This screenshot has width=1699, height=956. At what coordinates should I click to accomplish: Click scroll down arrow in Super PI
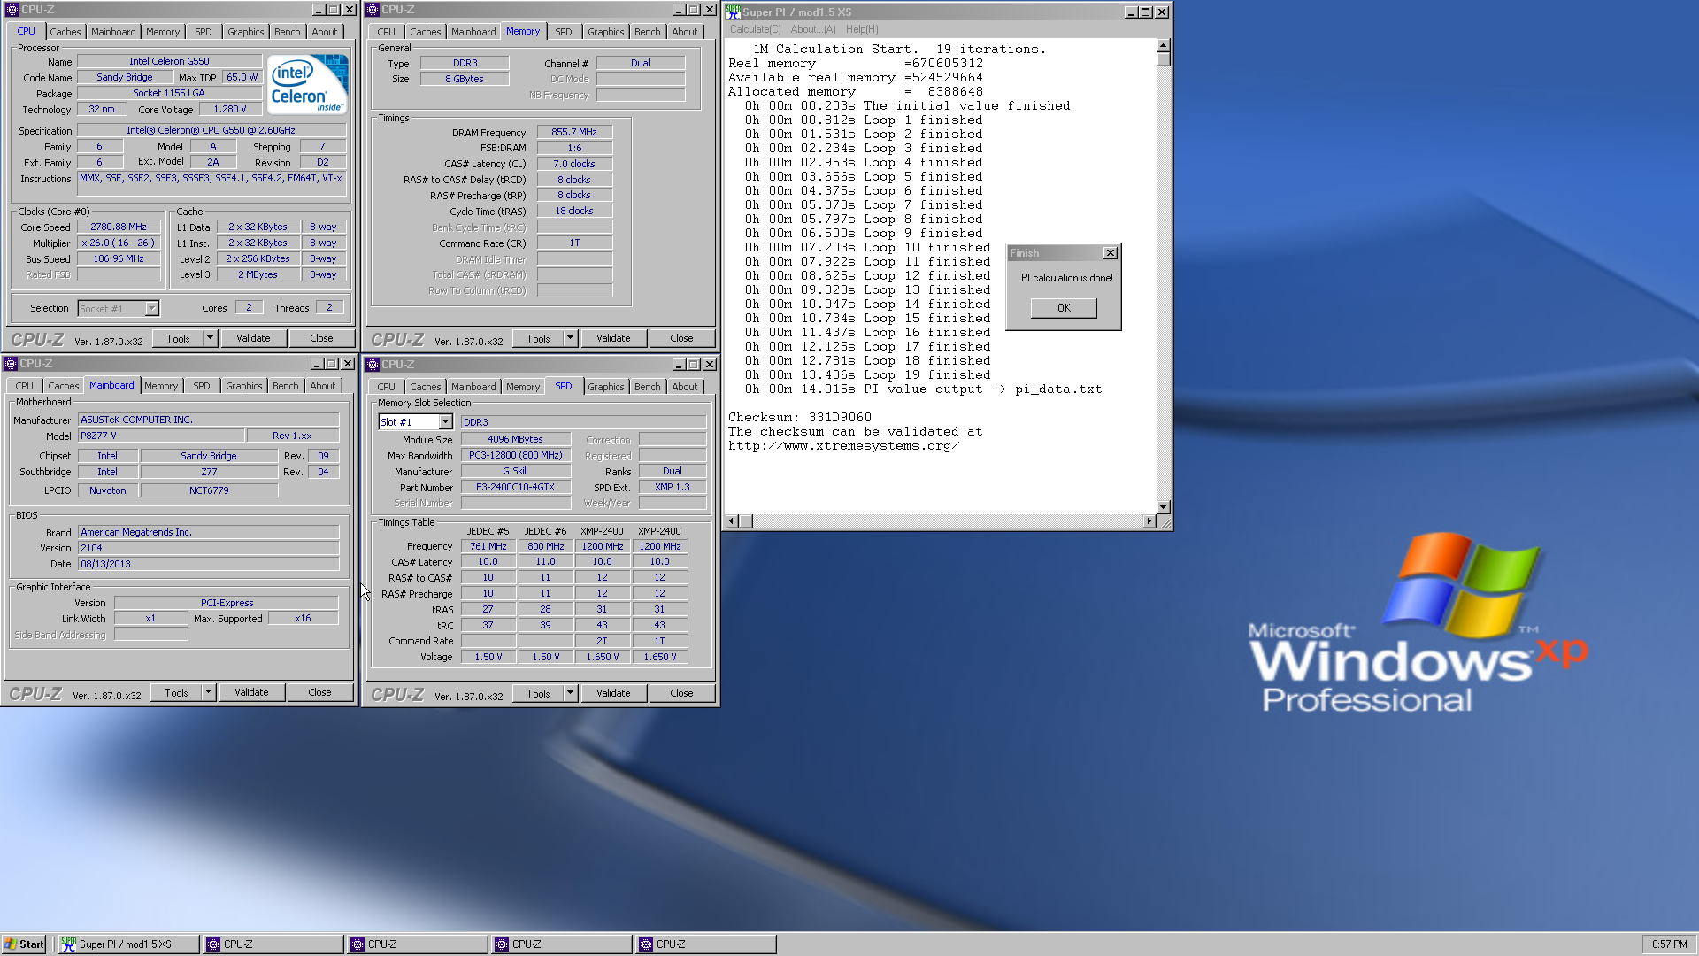[1164, 507]
